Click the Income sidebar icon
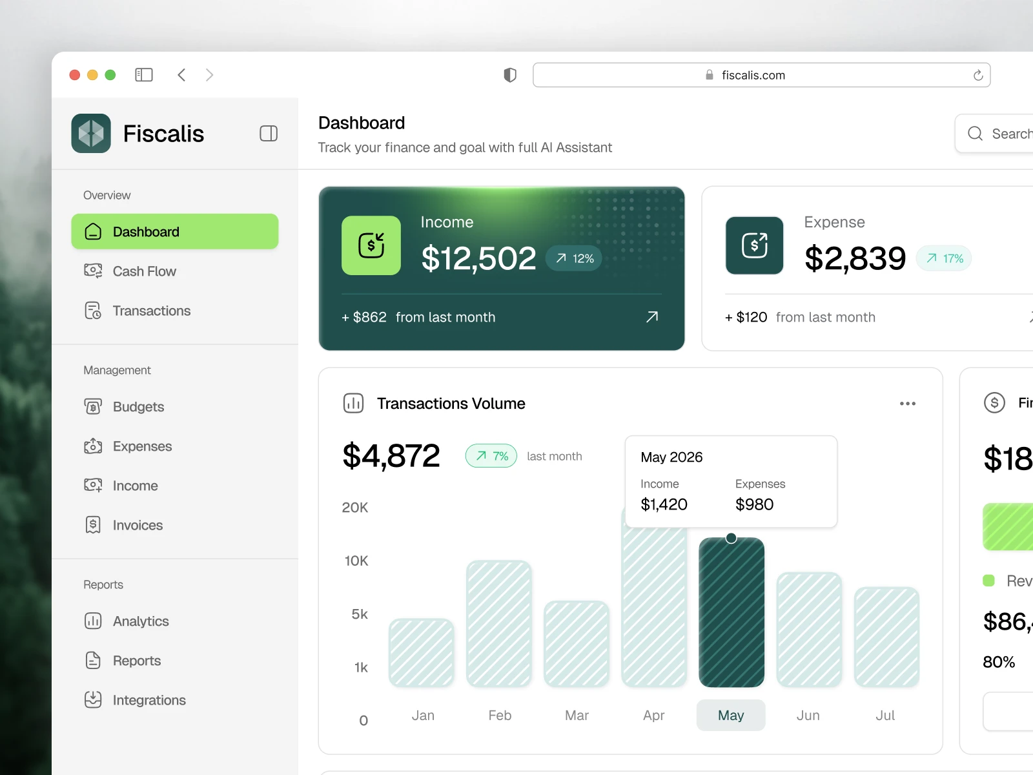 point(93,485)
